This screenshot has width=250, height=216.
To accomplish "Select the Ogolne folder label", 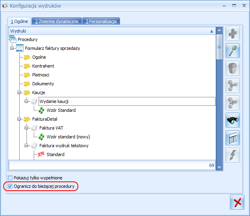I will point(39,57).
